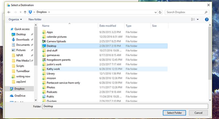Click the Dropbox icon in address bar
Viewport: 219px width, 119px height.
click(31, 12)
